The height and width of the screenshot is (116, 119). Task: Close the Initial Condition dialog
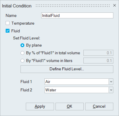[x=115, y=5]
